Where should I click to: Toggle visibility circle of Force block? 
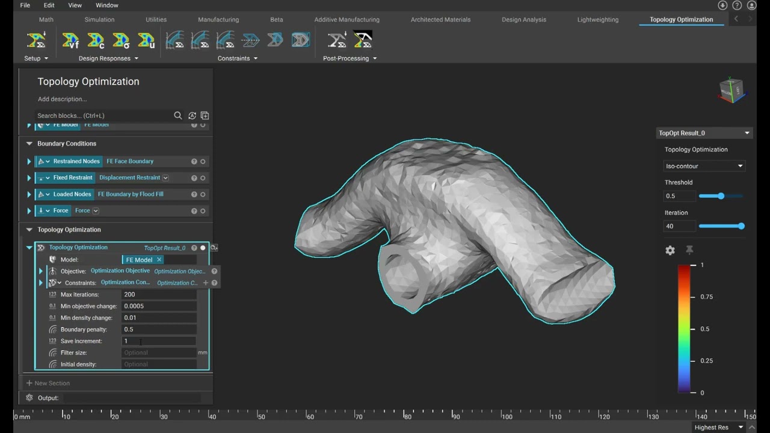[203, 211]
